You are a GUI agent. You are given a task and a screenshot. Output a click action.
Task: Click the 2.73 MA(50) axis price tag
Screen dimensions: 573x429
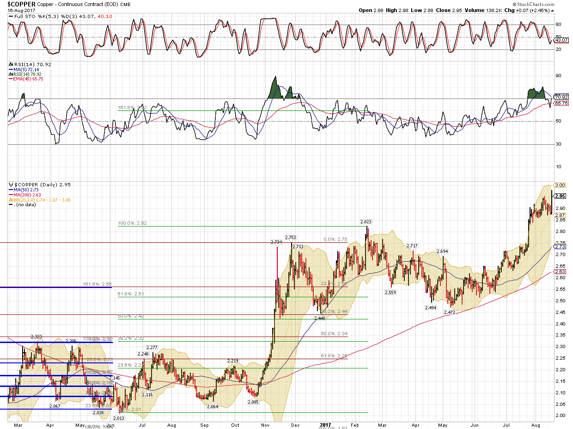560,247
